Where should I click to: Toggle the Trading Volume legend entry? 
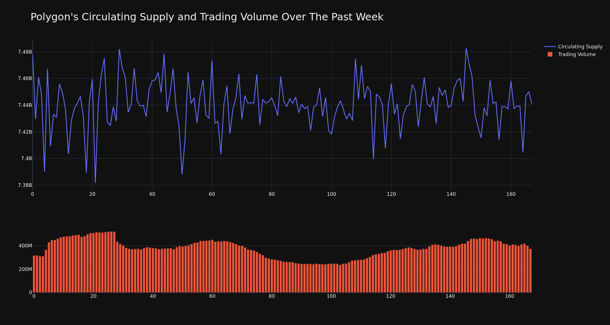573,54
